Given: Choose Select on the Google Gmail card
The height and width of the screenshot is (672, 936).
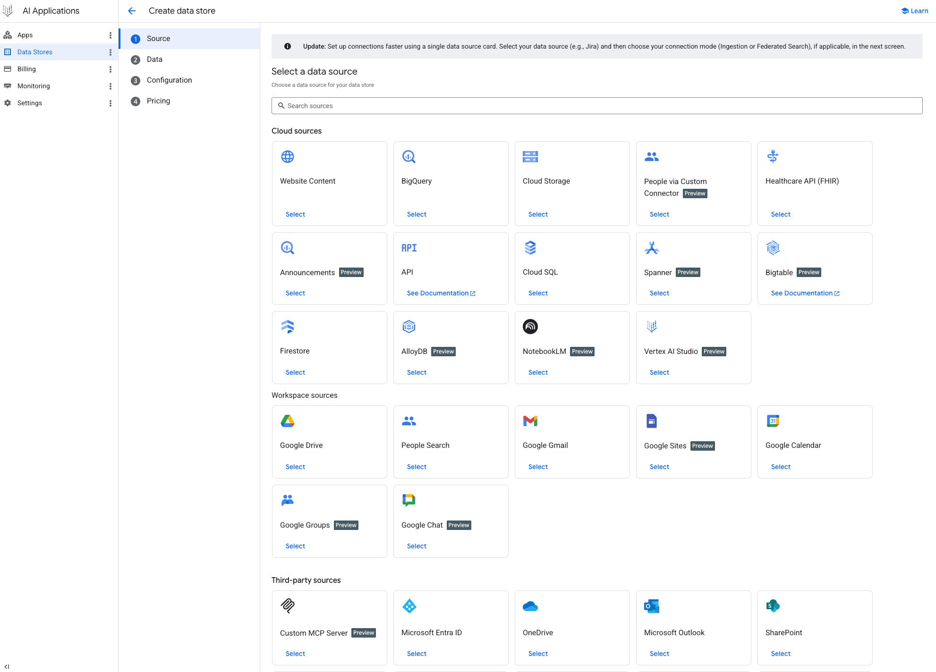Looking at the screenshot, I should click(538, 467).
